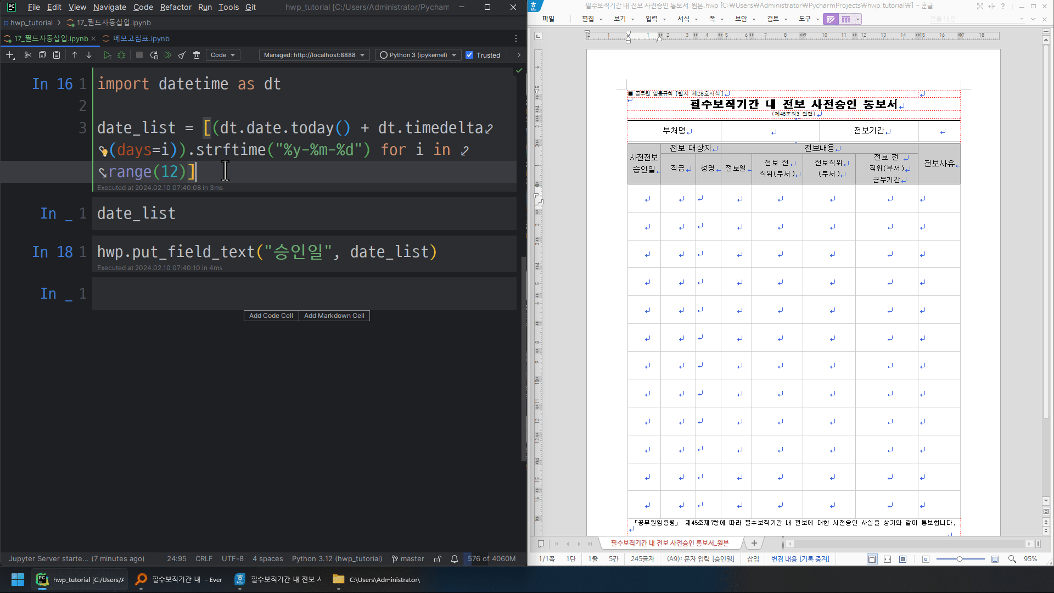Click the Add Markdown Cell button
The image size is (1054, 593).
point(334,316)
